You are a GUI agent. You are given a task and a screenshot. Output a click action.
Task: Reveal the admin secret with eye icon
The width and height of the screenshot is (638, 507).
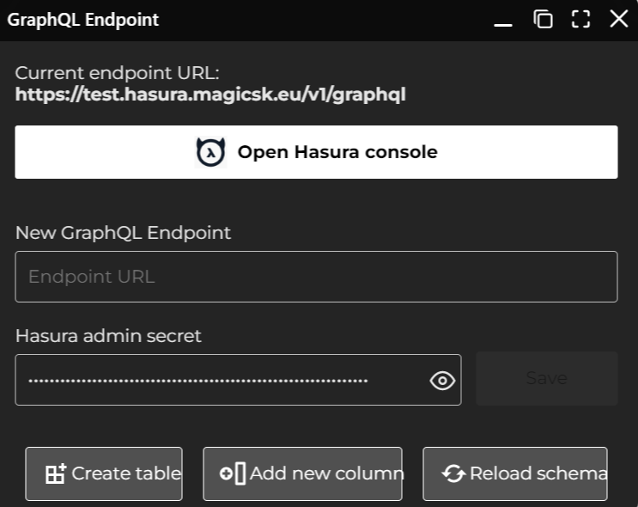pyautogui.click(x=442, y=380)
